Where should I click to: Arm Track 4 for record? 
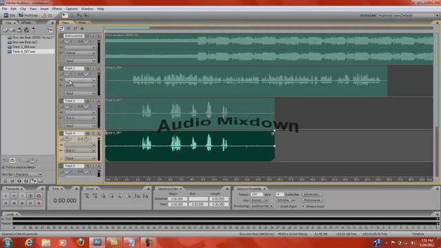click(x=98, y=133)
